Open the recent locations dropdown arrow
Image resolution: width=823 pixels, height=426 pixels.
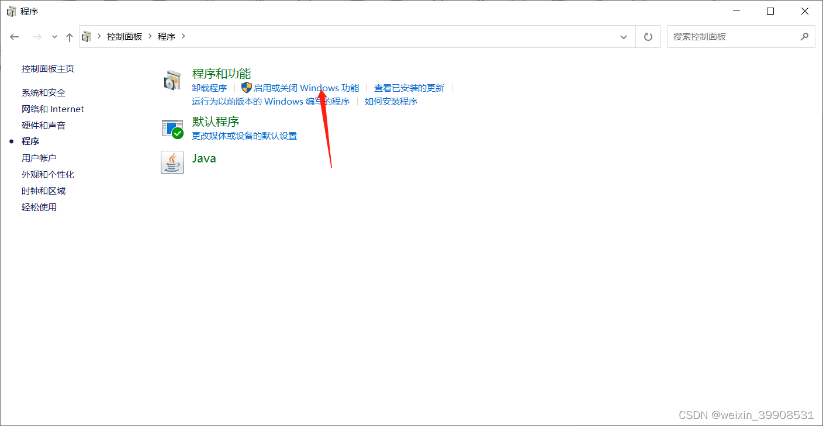(54, 37)
